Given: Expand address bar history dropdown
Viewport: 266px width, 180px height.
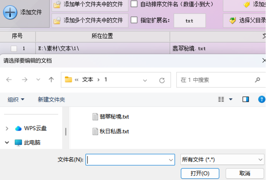Looking at the screenshot, I should [145, 80].
